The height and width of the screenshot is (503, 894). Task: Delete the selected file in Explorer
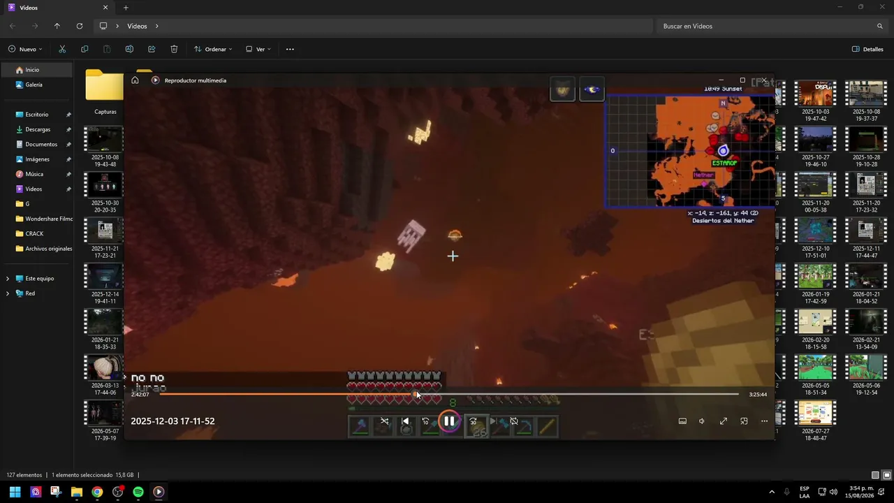tap(174, 49)
